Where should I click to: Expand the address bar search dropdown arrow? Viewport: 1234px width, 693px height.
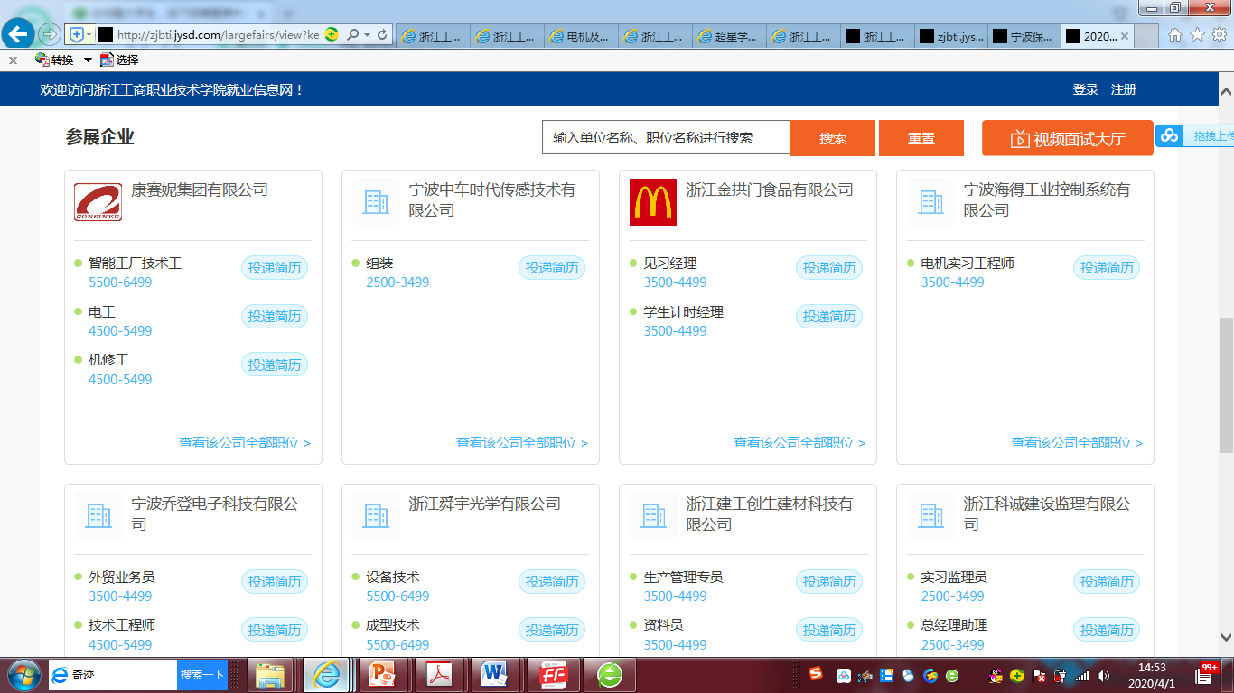click(367, 35)
